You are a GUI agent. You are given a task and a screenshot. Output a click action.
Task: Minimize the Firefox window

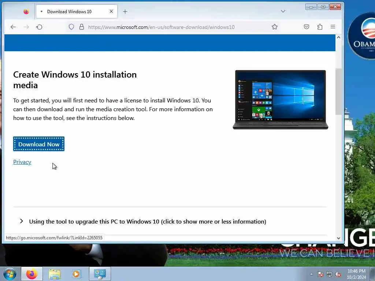click(311, 7)
